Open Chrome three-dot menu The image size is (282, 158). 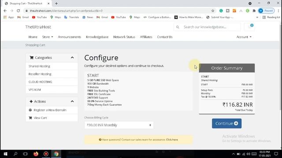(x=278, y=11)
